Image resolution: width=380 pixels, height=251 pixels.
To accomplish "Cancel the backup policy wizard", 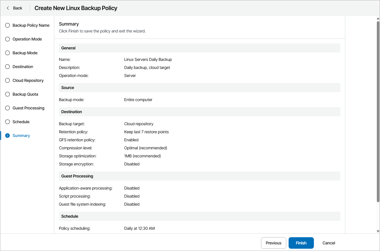I will [329, 243].
